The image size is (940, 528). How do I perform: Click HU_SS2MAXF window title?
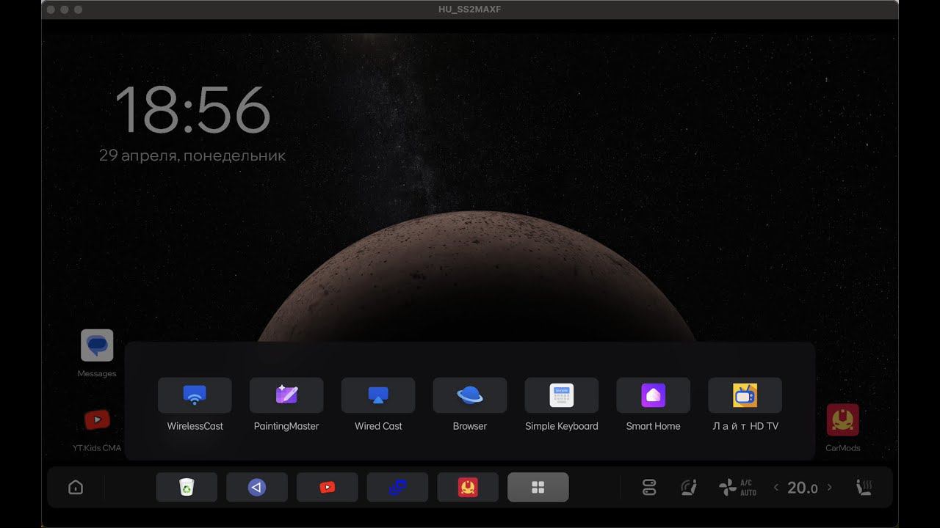tap(470, 10)
